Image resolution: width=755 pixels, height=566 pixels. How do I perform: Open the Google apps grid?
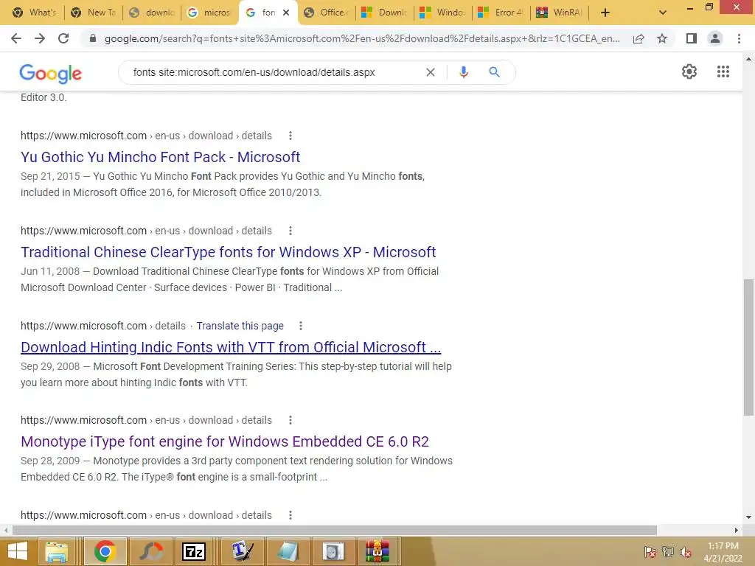tap(723, 71)
